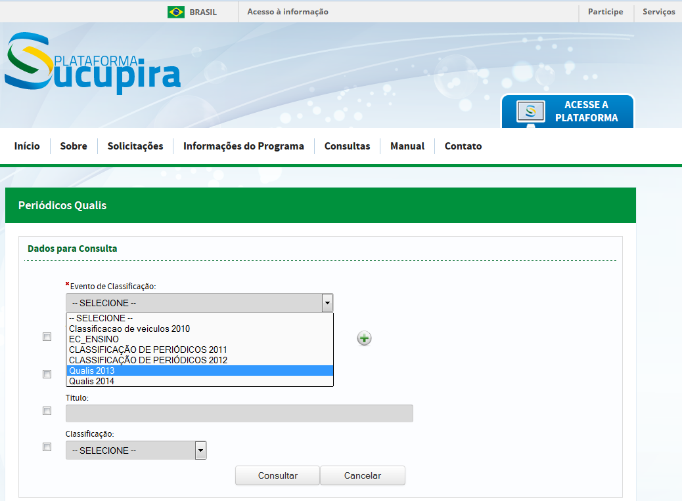The image size is (682, 501).
Task: Select the -- SELECIONE -- list option
Action: (x=200, y=318)
